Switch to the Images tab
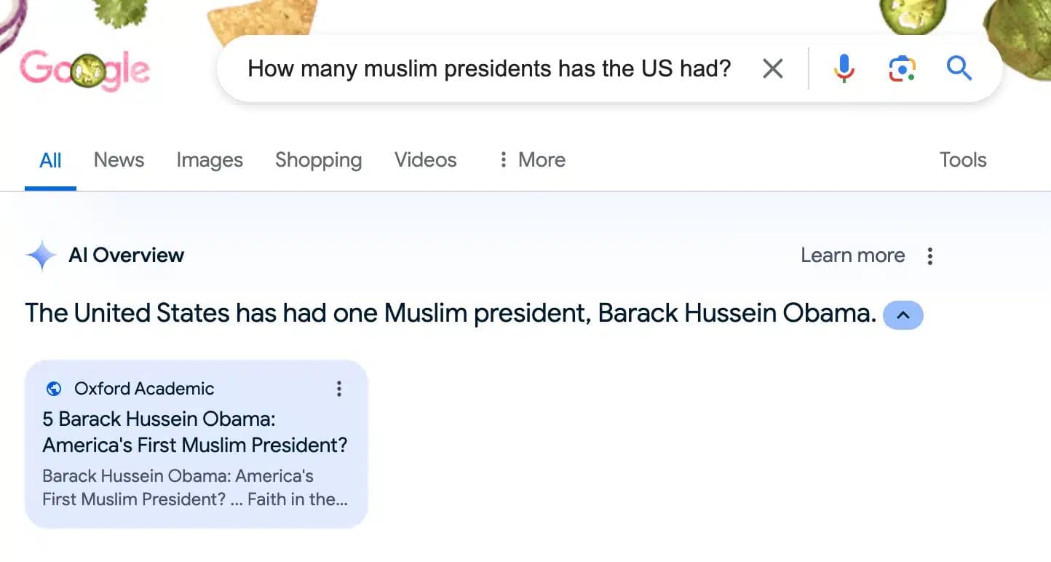Viewport: 1051px width, 562px height. tap(209, 159)
